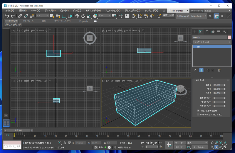The image size is (235, 153).
Task: Toggle the Angle Snap button
Action: click(x=140, y=16)
